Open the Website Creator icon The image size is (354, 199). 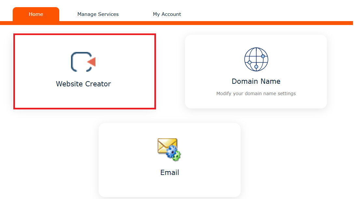point(83,62)
